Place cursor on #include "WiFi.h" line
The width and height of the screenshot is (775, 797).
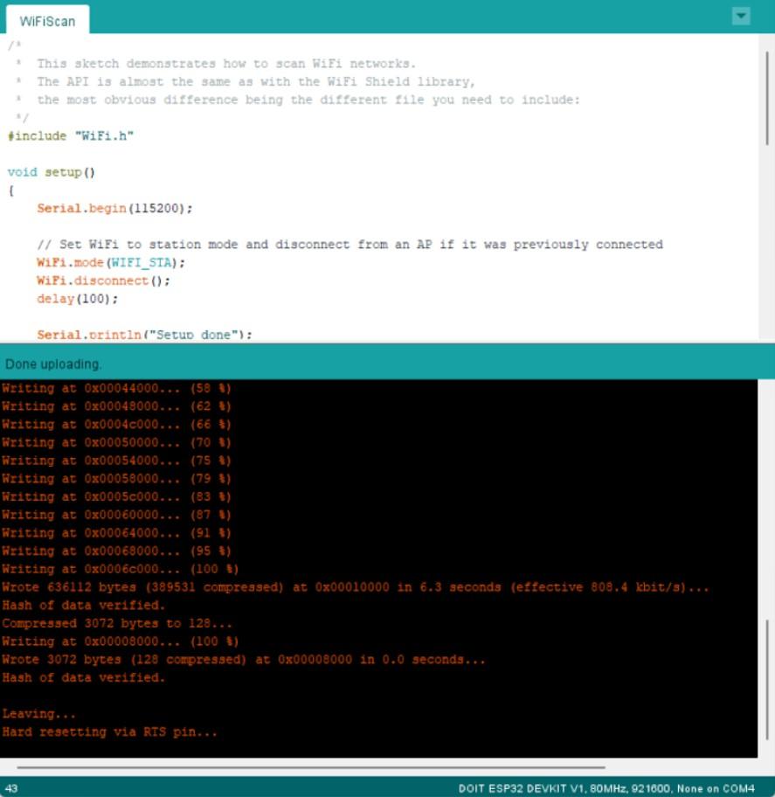tap(71, 136)
